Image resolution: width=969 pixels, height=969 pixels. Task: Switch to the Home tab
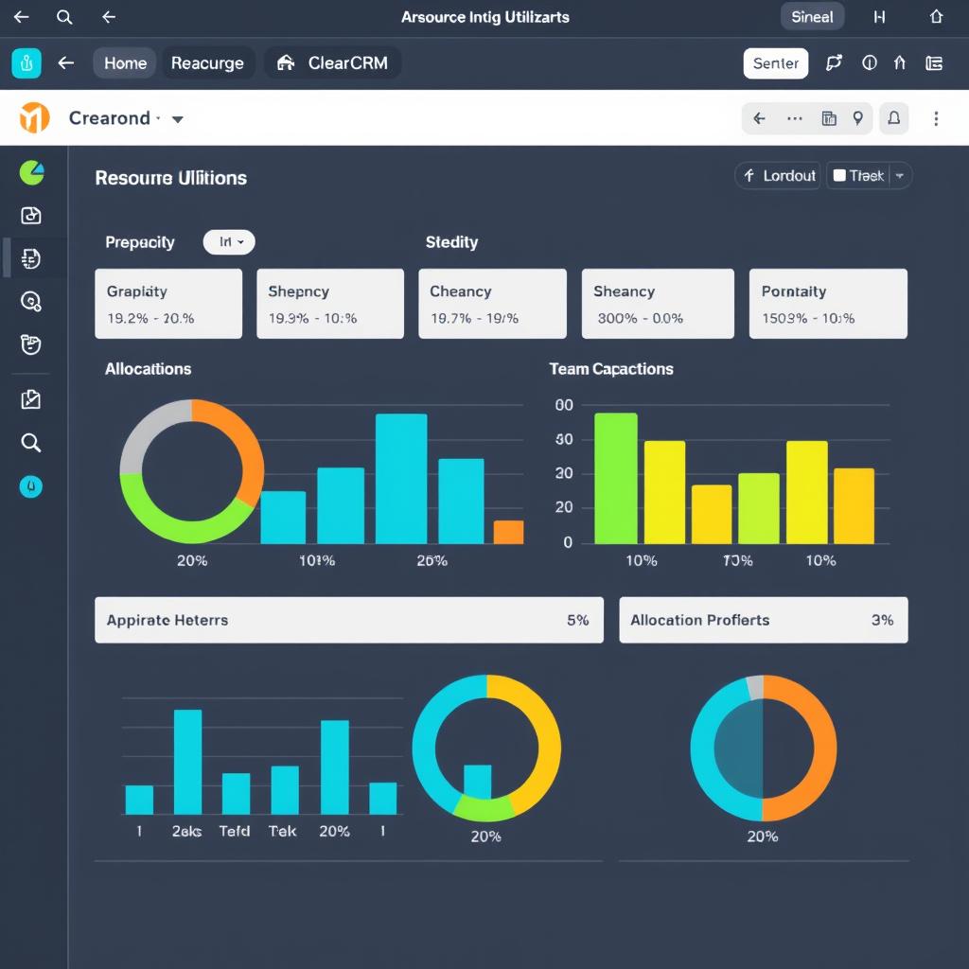pyautogui.click(x=124, y=62)
